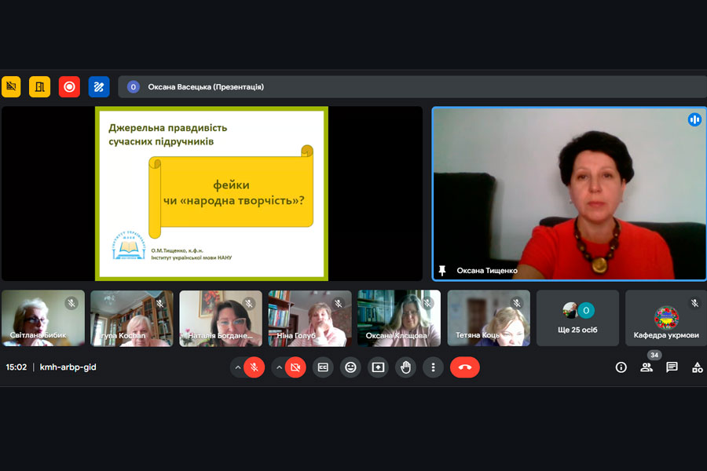
Task: Click the meeting code kmh-arbp-gid
Action: [68, 367]
